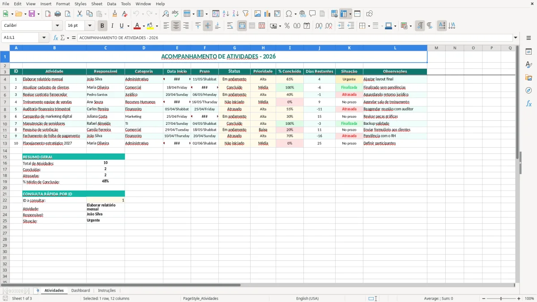Open the Format menu
The height and width of the screenshot is (302, 537).
[x=63, y=4]
